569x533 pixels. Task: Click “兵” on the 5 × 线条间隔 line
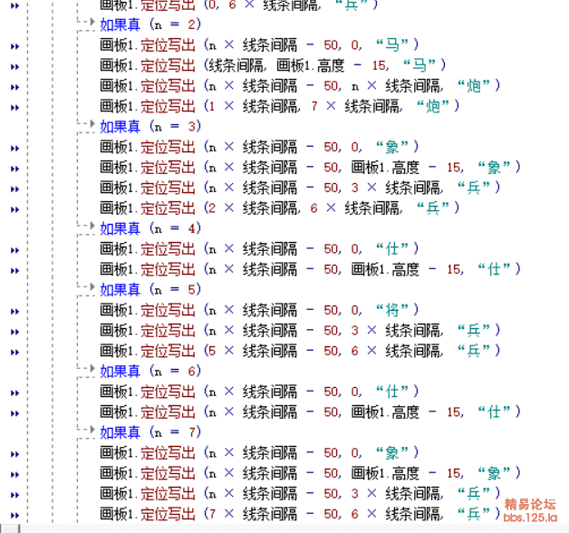(x=474, y=351)
